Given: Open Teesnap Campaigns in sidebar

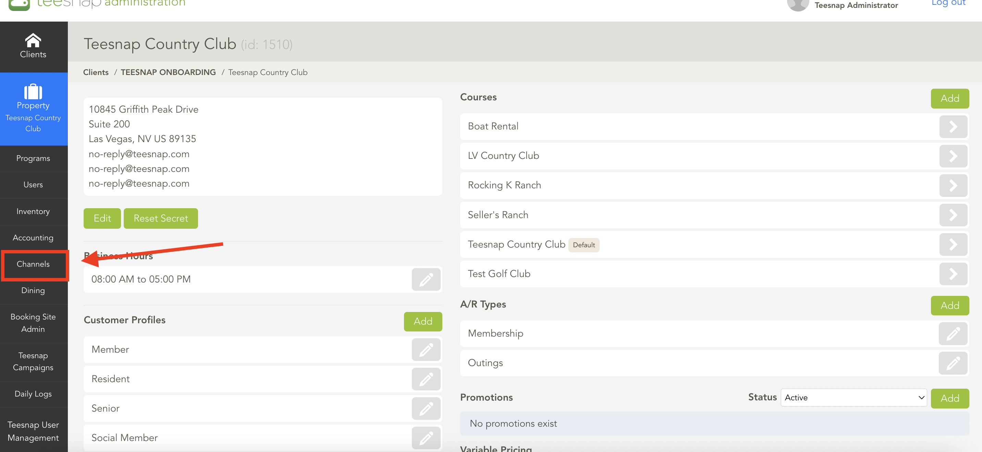Looking at the screenshot, I should click(33, 361).
